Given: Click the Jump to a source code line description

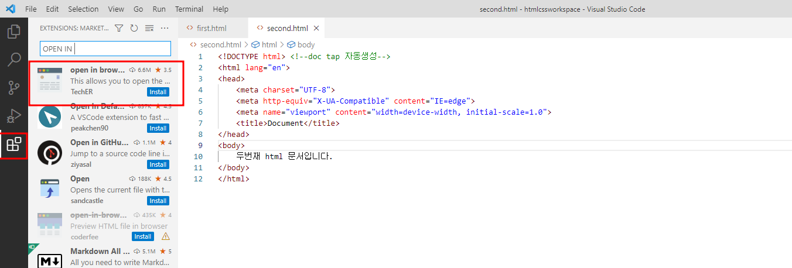Looking at the screenshot, I should pos(120,153).
